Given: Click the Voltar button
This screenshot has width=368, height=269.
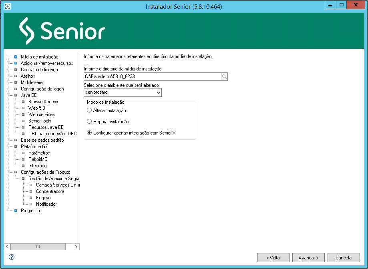Looking at the screenshot, I should pyautogui.click(x=273, y=258).
